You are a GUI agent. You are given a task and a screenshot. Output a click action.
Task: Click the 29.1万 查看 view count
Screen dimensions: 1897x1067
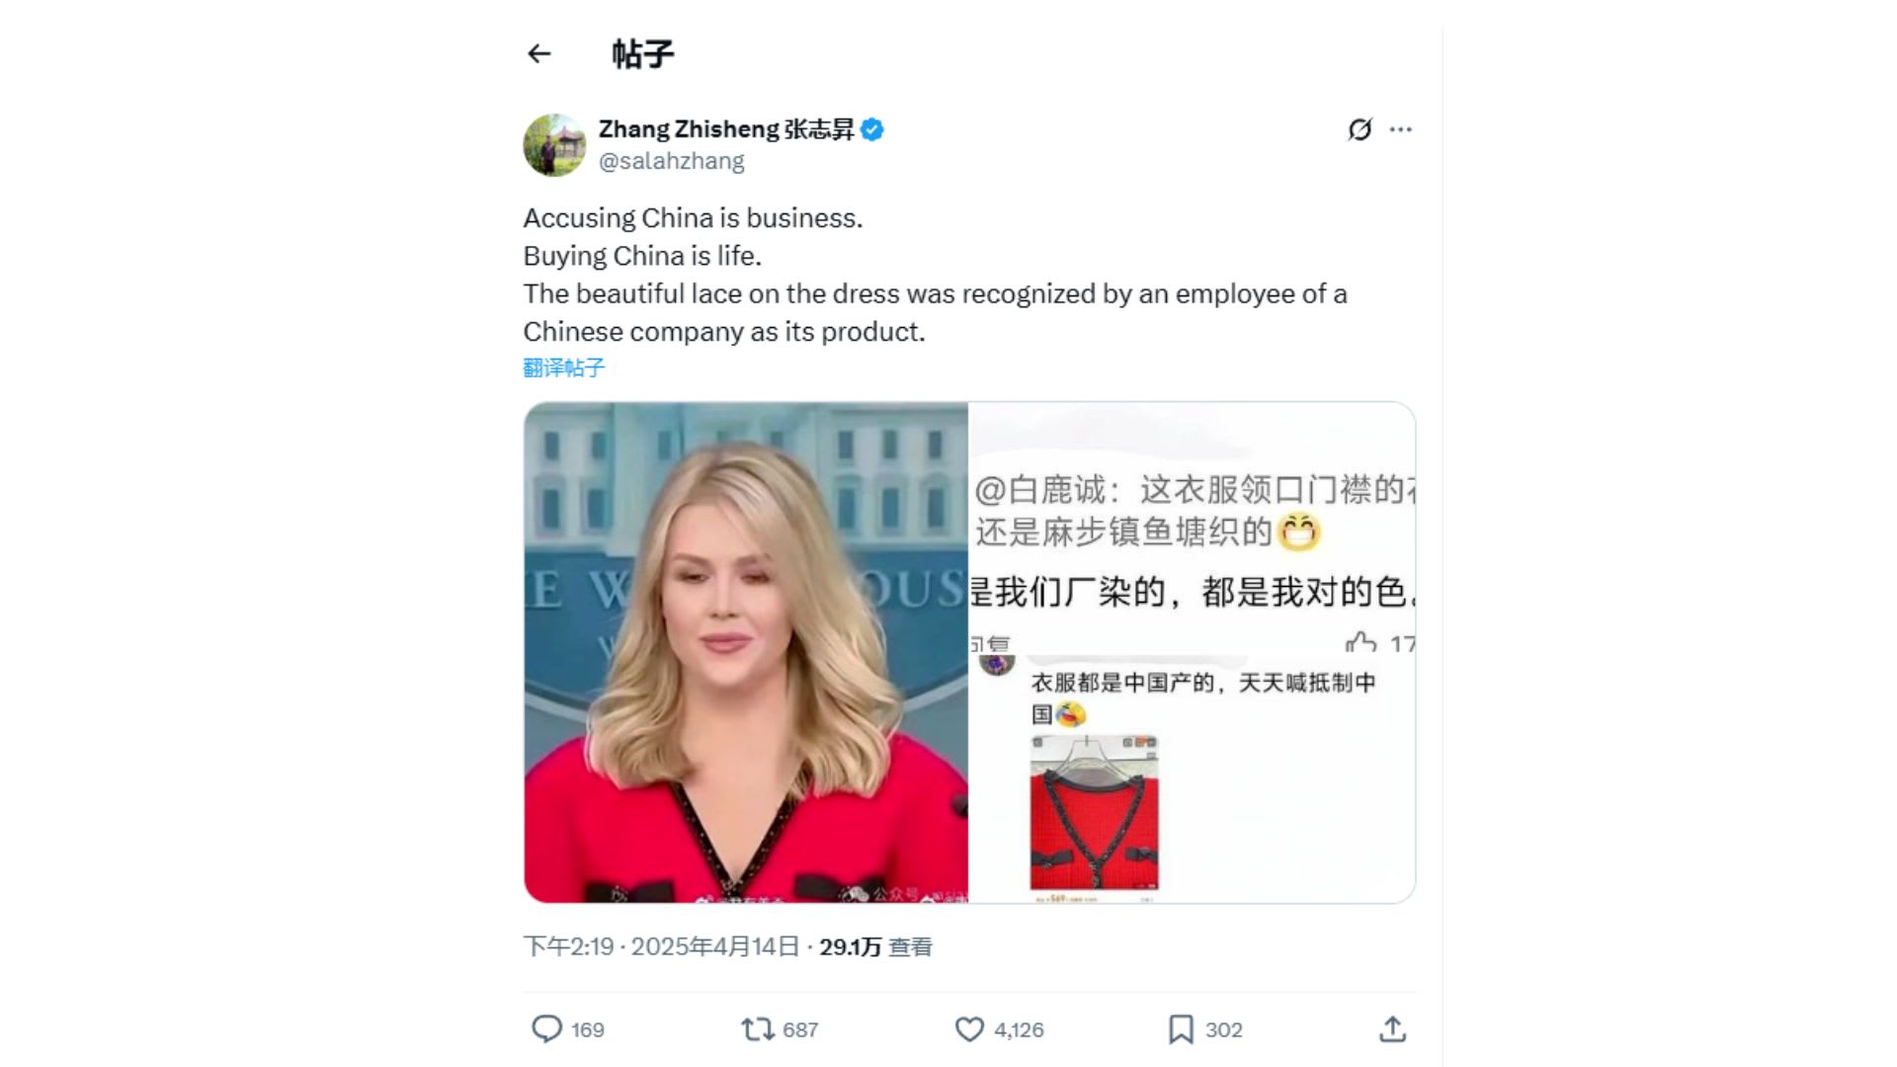point(875,946)
